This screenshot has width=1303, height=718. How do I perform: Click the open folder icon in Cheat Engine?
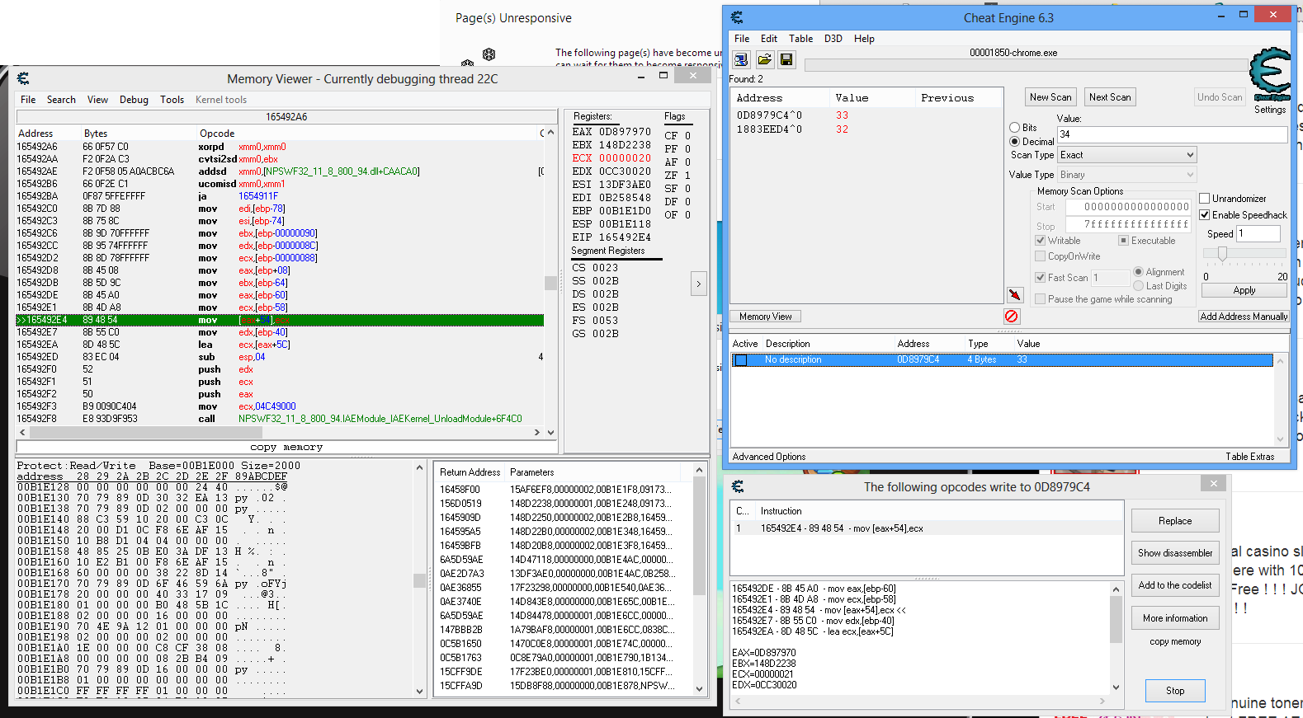[764, 59]
